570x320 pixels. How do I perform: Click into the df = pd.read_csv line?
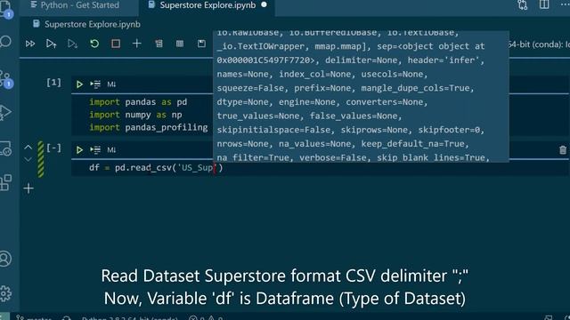156,168
